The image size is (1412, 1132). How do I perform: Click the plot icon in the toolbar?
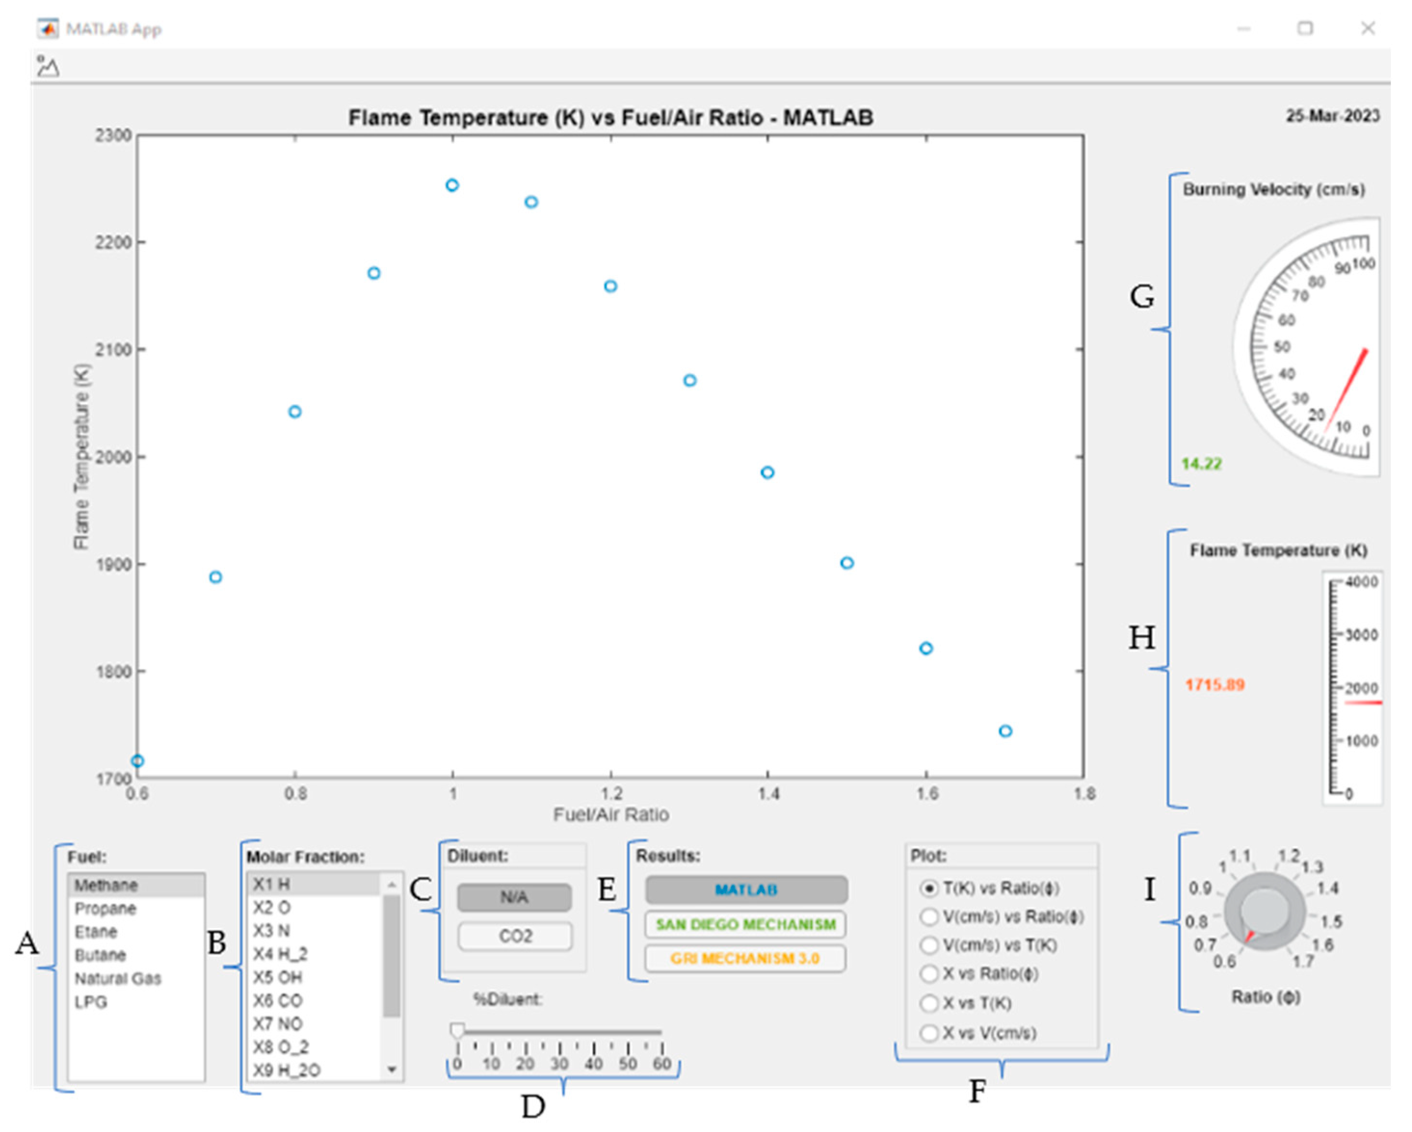click(x=48, y=66)
